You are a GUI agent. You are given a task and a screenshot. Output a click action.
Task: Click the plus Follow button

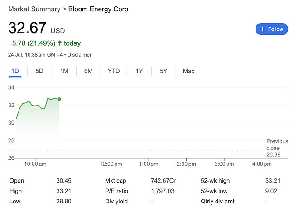[272, 29]
